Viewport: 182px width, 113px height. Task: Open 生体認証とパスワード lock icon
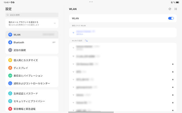(10, 93)
